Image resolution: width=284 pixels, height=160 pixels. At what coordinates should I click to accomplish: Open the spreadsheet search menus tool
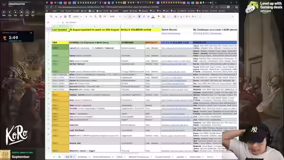point(51,16)
